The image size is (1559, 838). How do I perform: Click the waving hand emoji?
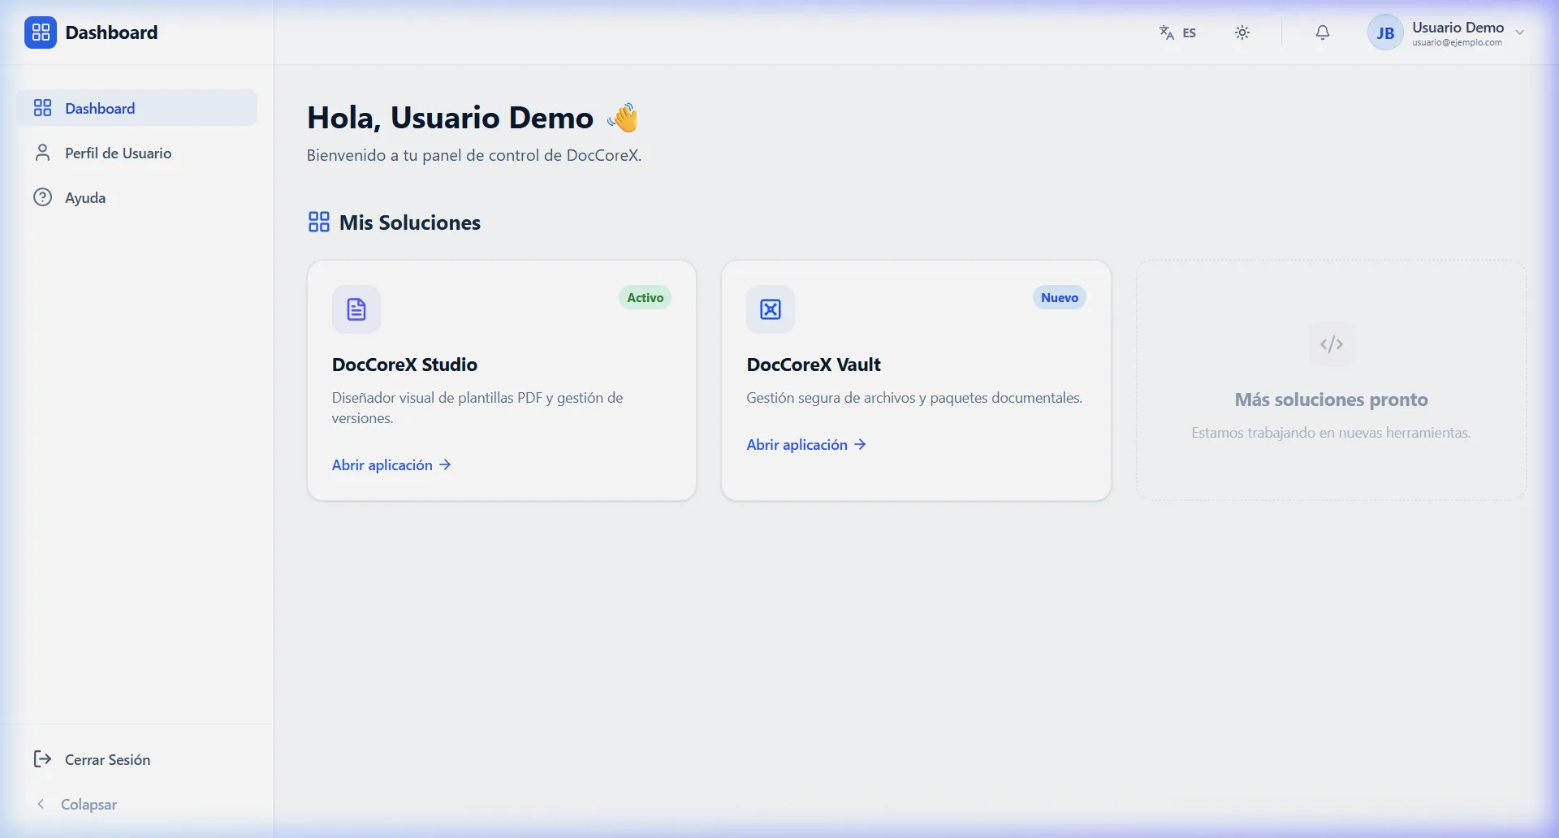pyautogui.click(x=624, y=118)
